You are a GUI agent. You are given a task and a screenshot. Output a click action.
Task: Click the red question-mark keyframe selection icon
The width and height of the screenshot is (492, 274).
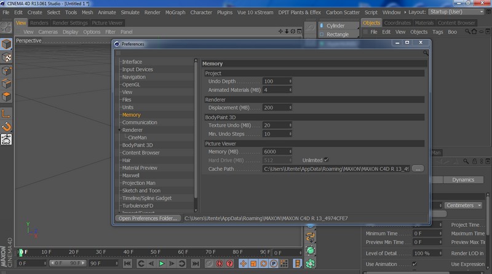[x=229, y=264]
